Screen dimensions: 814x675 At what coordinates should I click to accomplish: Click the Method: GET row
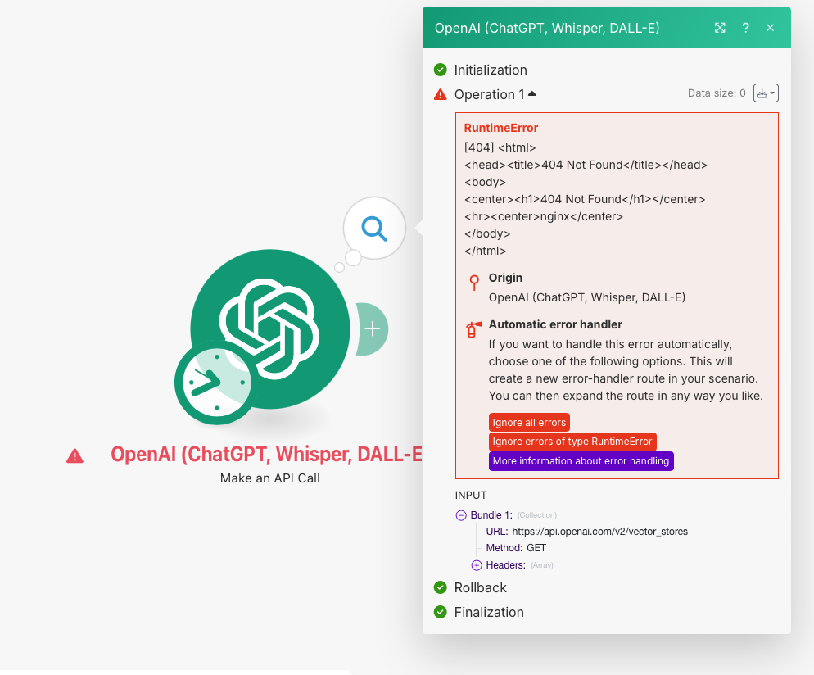516,548
